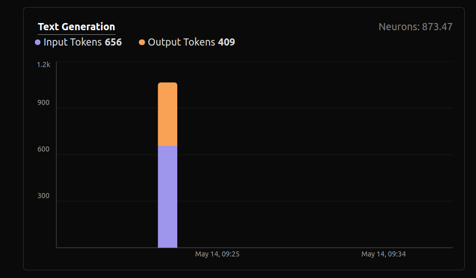Toggle the Input Tokens legend label
Image resolution: width=476 pixels, height=278 pixels.
[72, 42]
